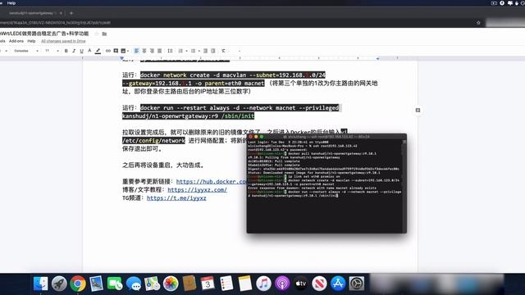Click add comment icon in page margin
Viewport: 525px width, 295px height.
click(418, 110)
